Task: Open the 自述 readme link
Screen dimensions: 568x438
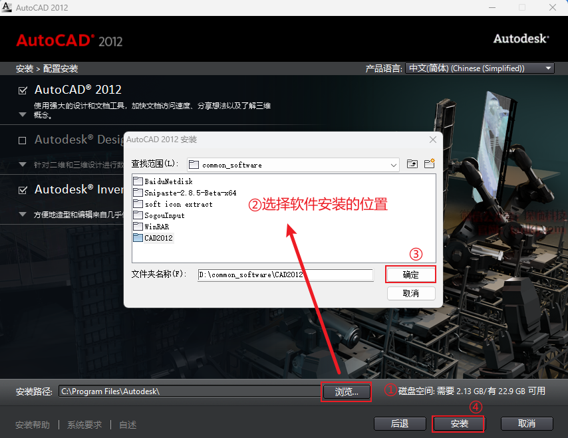Action: click(x=128, y=425)
